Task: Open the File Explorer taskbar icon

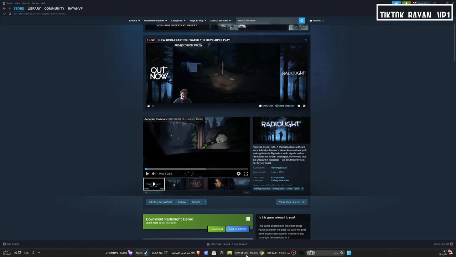Action: (x=229, y=253)
